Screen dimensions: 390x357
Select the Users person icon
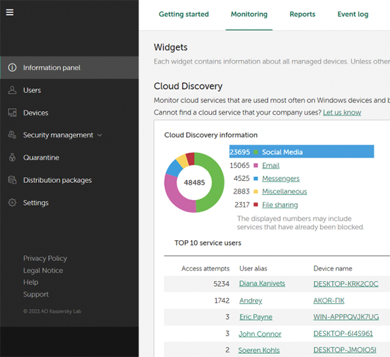coord(12,90)
